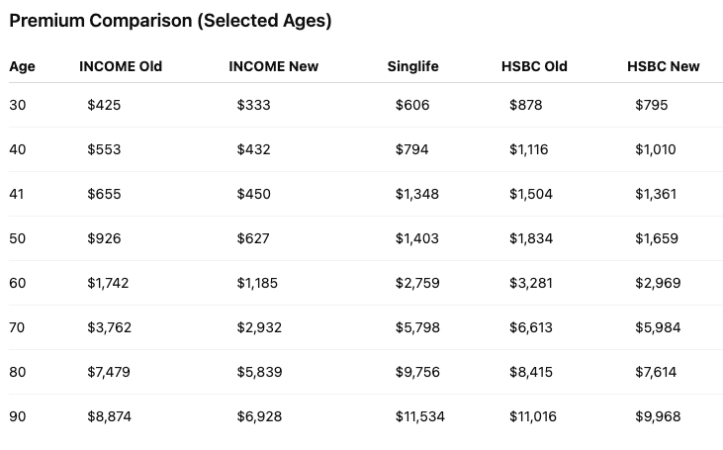Image resolution: width=723 pixels, height=450 pixels.
Task: Click the $11,534 Singlife cell
Action: click(x=419, y=416)
